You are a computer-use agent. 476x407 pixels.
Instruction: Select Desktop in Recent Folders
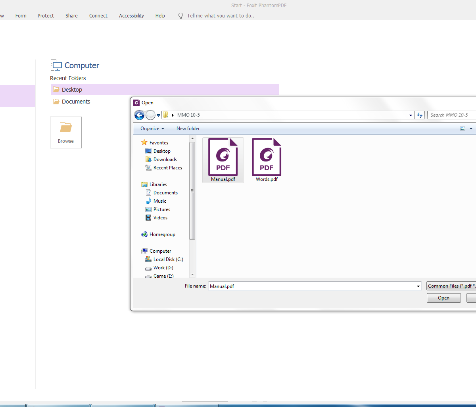point(165,90)
